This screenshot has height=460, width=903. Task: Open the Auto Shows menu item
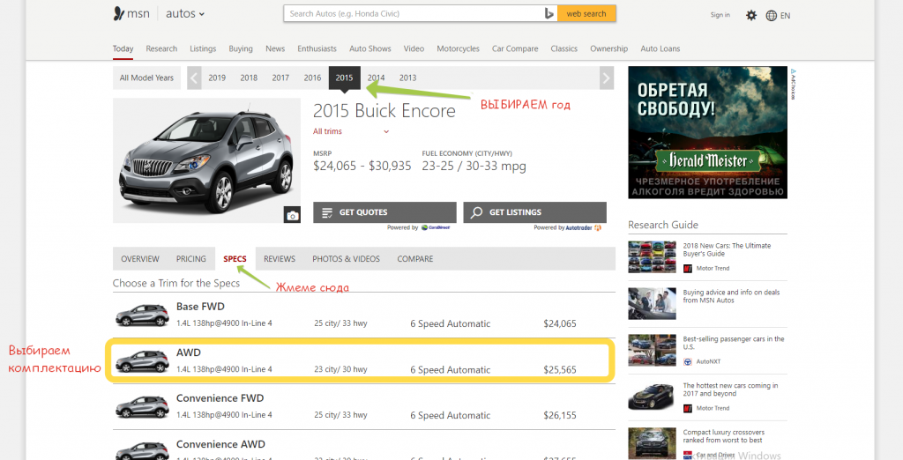coord(369,49)
